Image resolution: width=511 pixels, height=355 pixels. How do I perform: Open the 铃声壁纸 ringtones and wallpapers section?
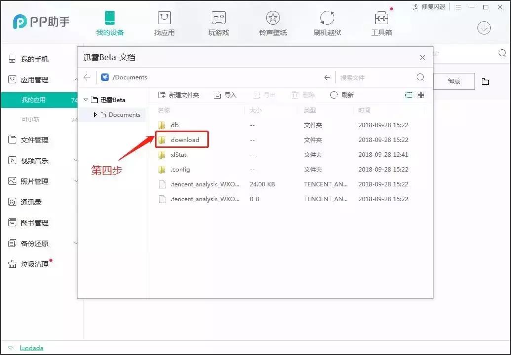tap(273, 22)
